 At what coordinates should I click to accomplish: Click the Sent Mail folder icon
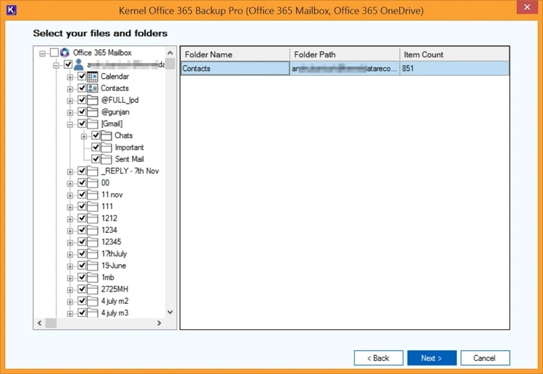pos(106,159)
